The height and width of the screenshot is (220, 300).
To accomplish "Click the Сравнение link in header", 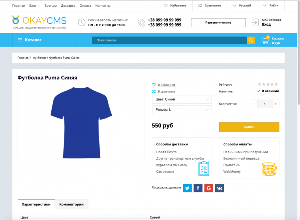I will pyautogui.click(x=212, y=6).
